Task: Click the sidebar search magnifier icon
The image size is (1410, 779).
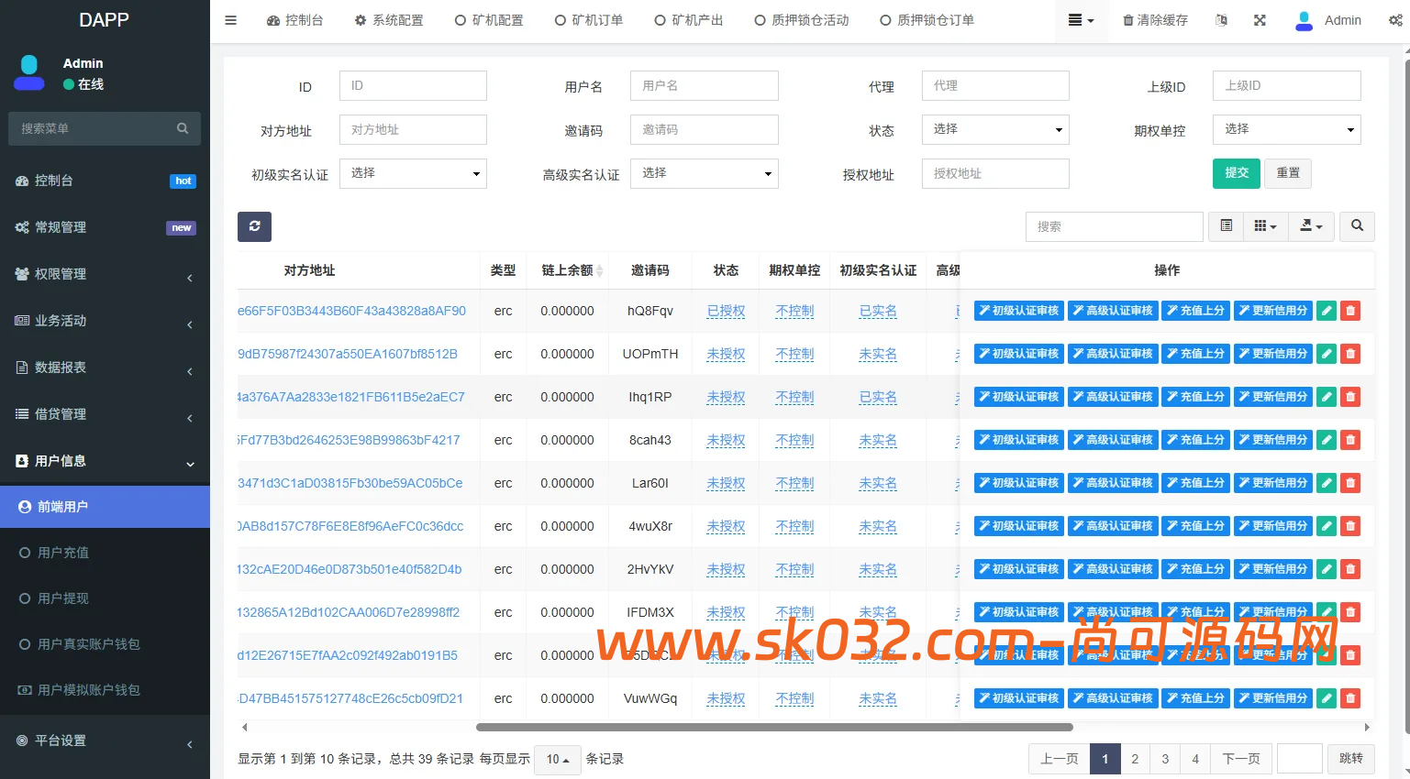Action: click(x=183, y=128)
